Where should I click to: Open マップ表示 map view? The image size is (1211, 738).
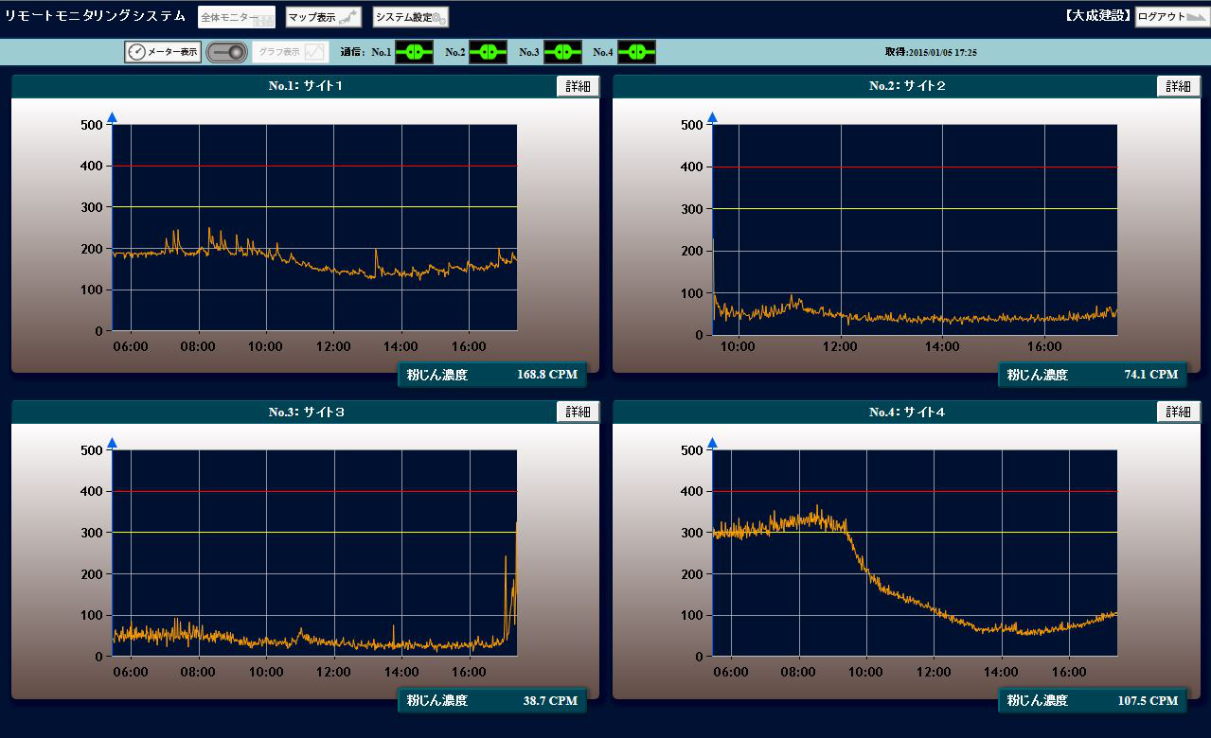pos(323,17)
